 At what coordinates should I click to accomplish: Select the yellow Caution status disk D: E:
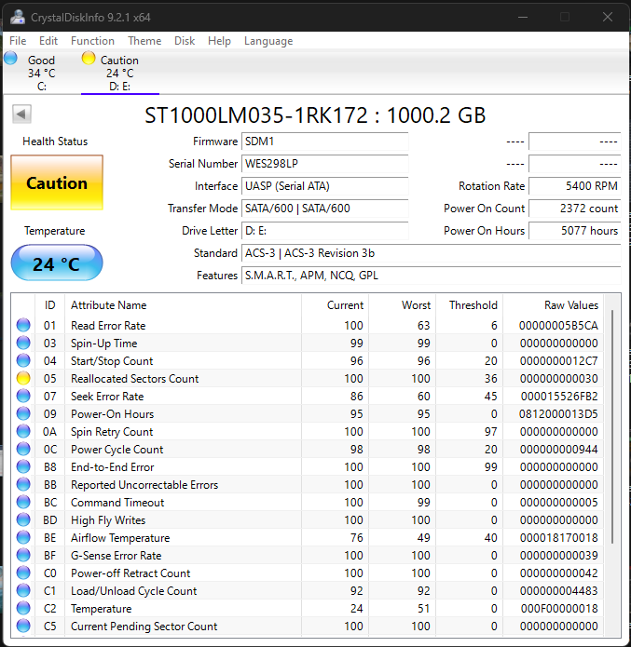tap(120, 73)
